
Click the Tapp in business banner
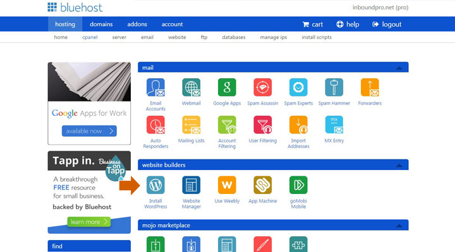[89, 192]
